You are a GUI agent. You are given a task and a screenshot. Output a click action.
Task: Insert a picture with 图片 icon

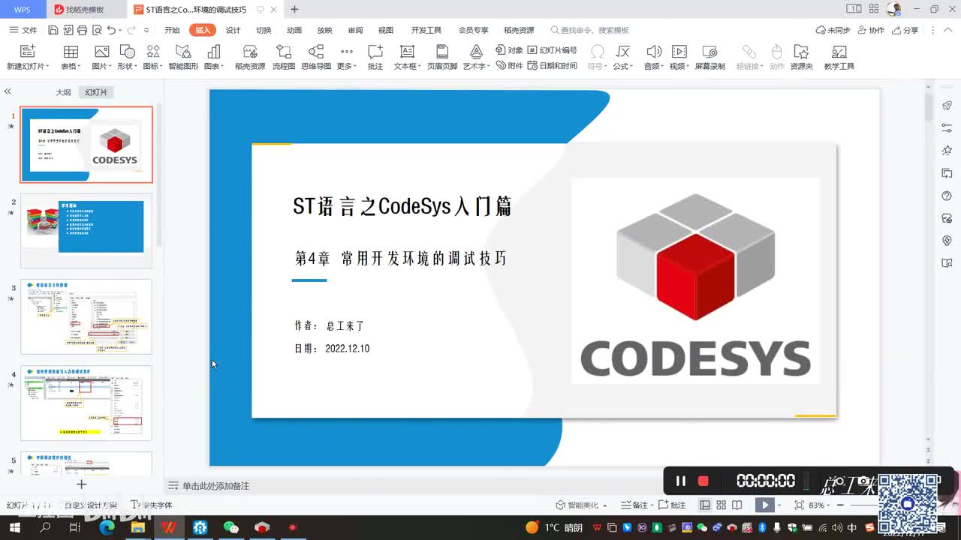click(x=101, y=57)
